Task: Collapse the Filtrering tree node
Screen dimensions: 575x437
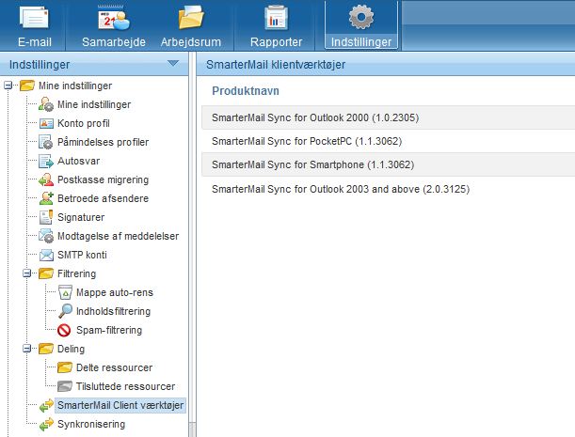Action: point(26,273)
